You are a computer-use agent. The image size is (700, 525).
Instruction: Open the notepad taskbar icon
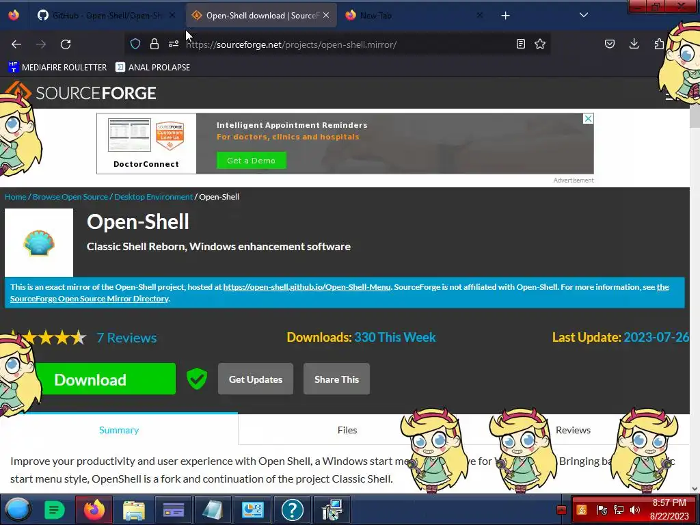(213, 510)
